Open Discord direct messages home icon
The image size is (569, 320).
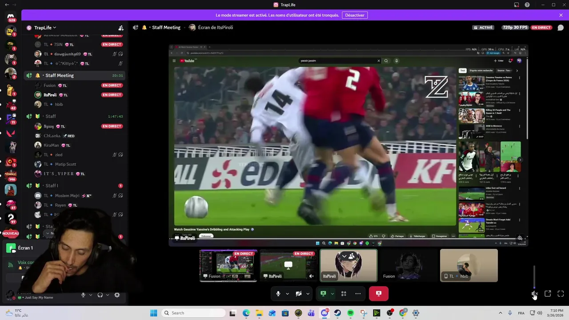pyautogui.click(x=11, y=16)
